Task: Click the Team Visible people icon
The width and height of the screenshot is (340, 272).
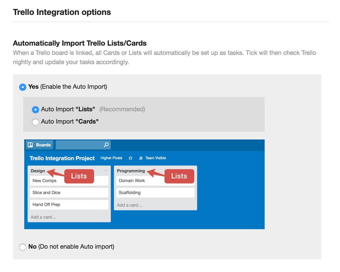Action: 141,158
